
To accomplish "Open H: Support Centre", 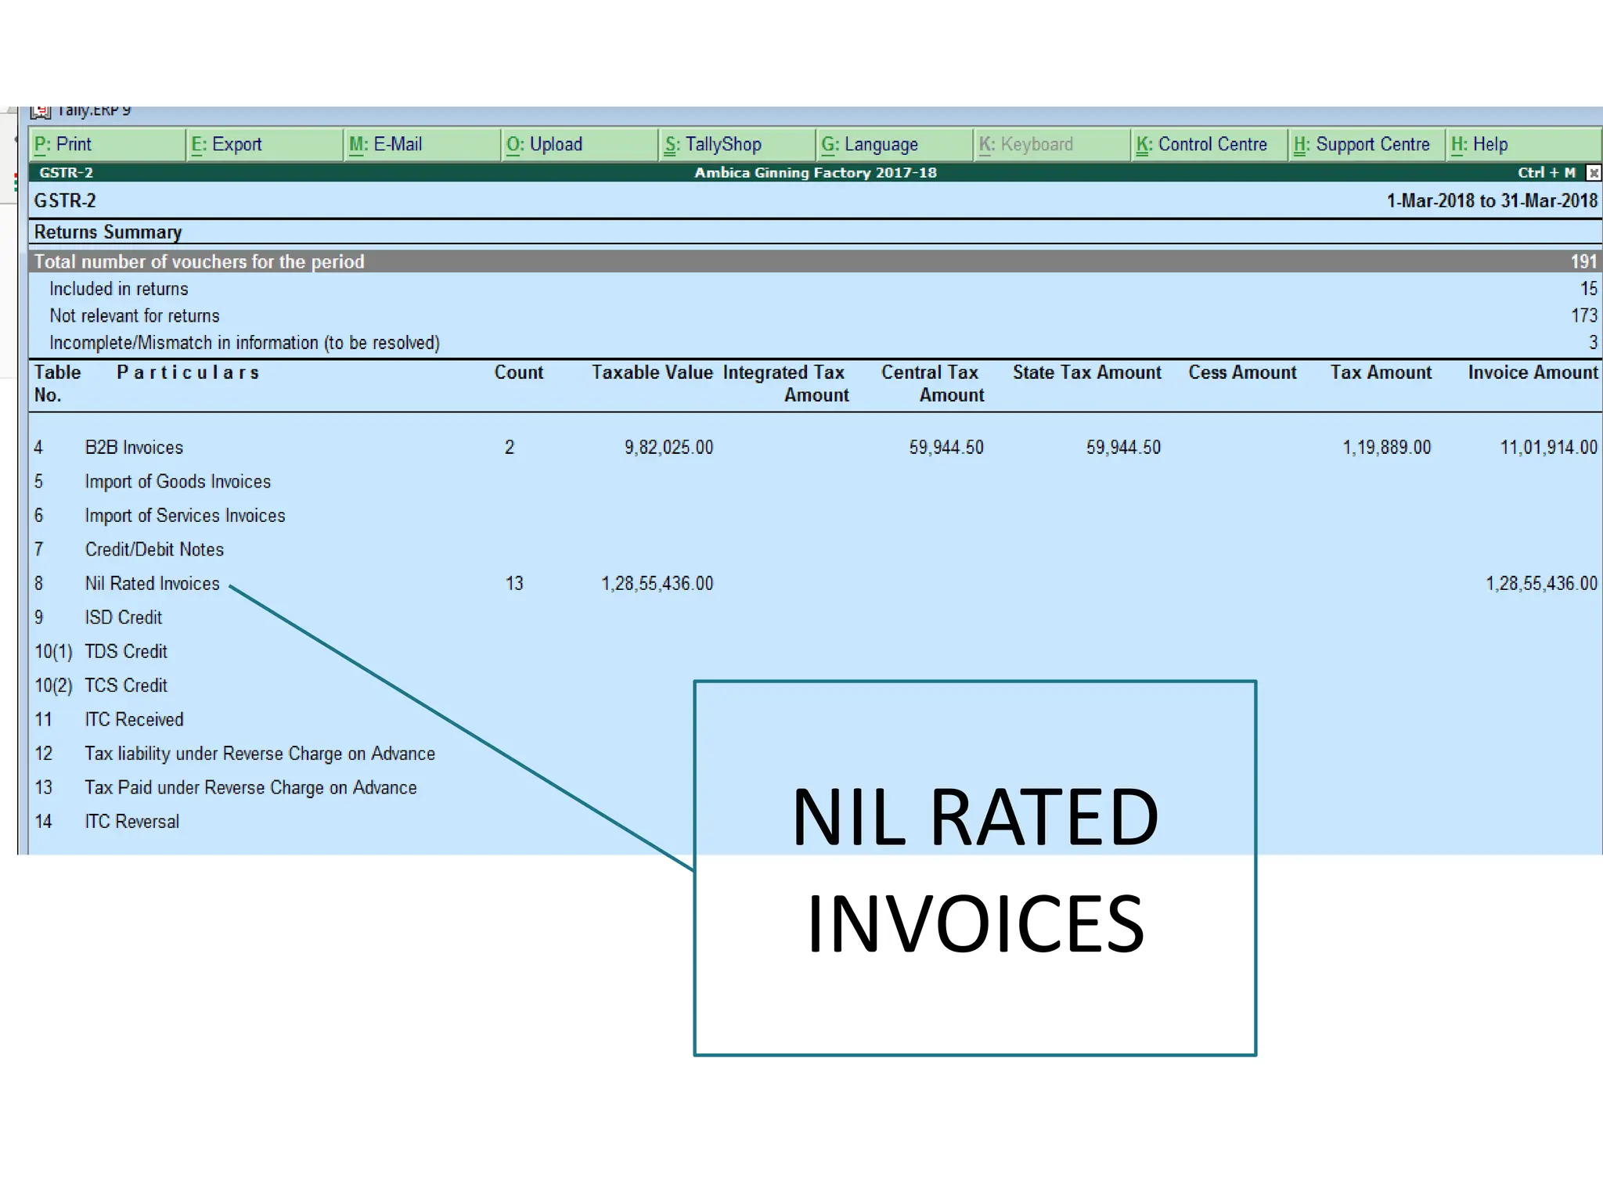I will point(1367,145).
